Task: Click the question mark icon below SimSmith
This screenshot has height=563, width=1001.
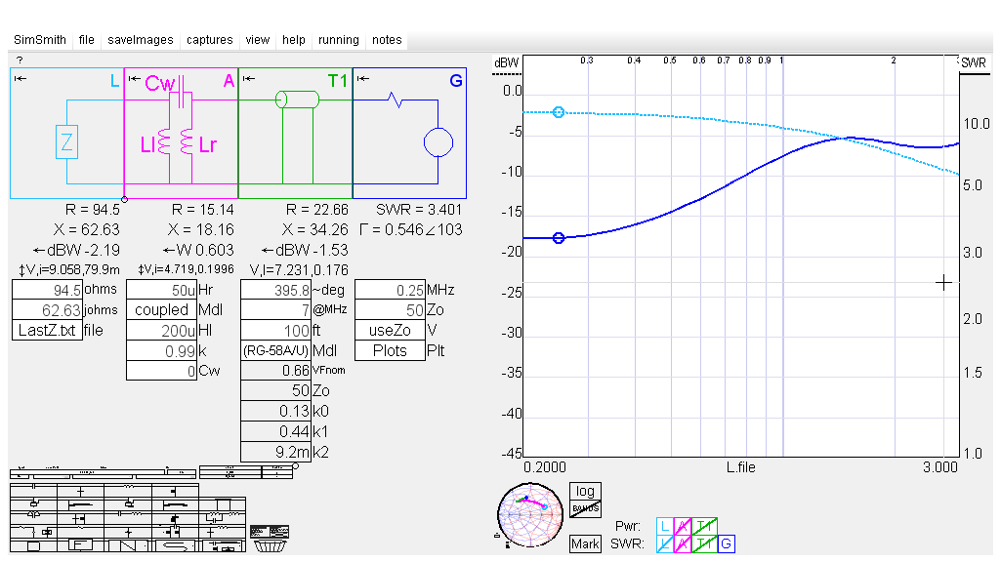Action: coord(20,60)
